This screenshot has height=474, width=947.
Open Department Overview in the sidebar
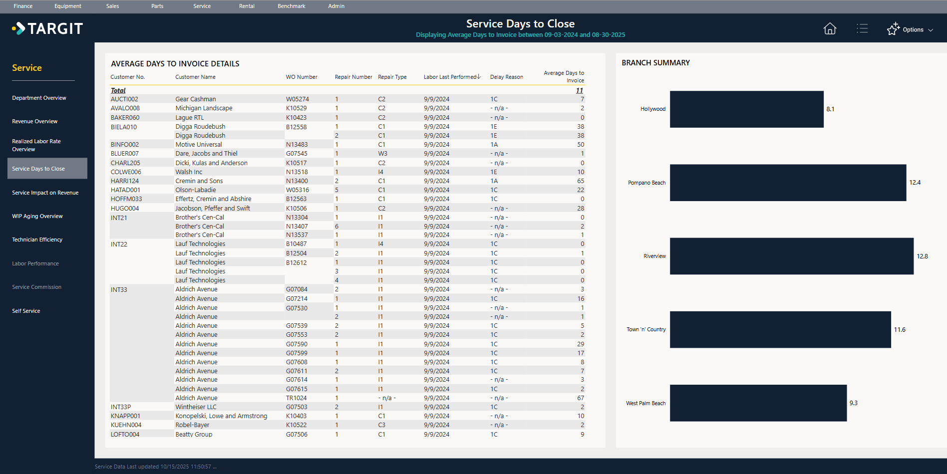39,98
